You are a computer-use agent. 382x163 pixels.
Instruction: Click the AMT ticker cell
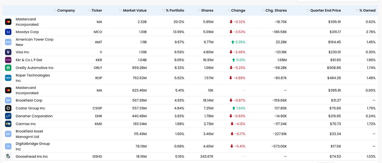[x=98, y=42]
